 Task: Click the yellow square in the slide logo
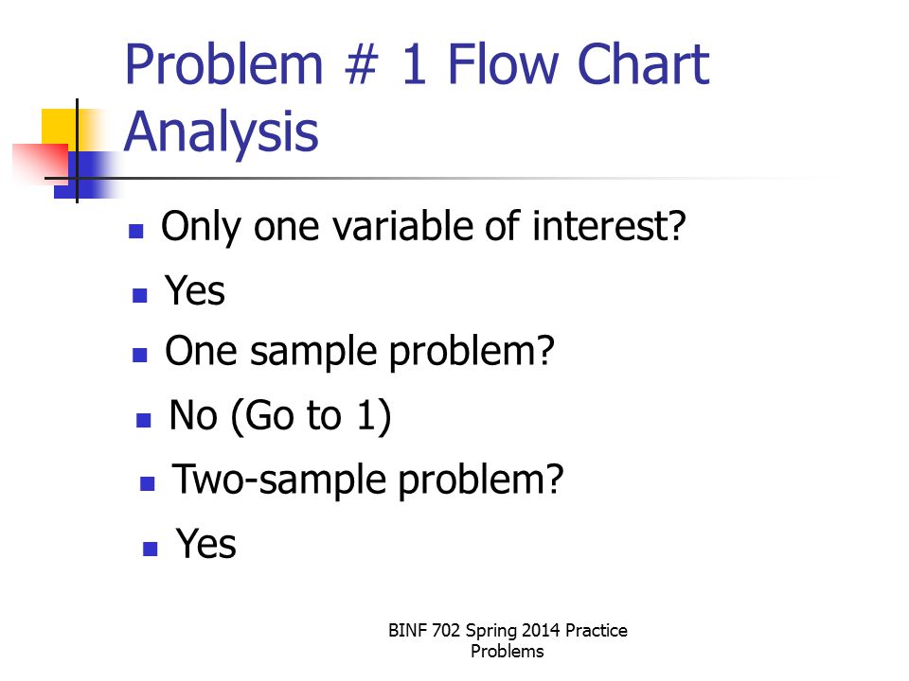click(x=60, y=127)
